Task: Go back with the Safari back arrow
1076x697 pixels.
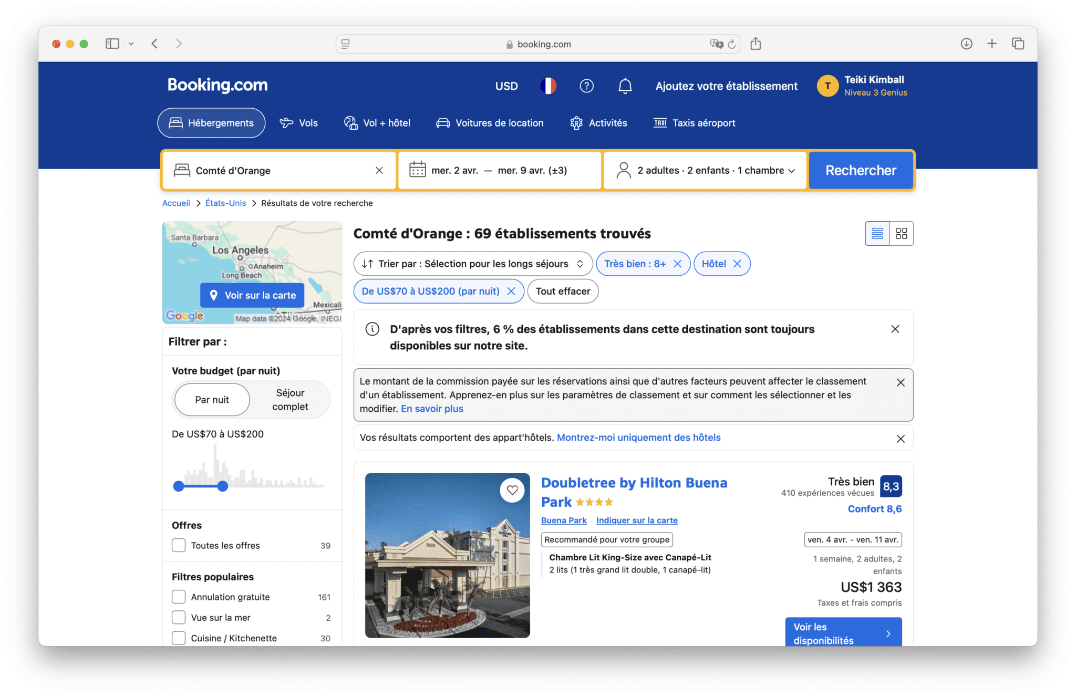Action: (x=154, y=44)
